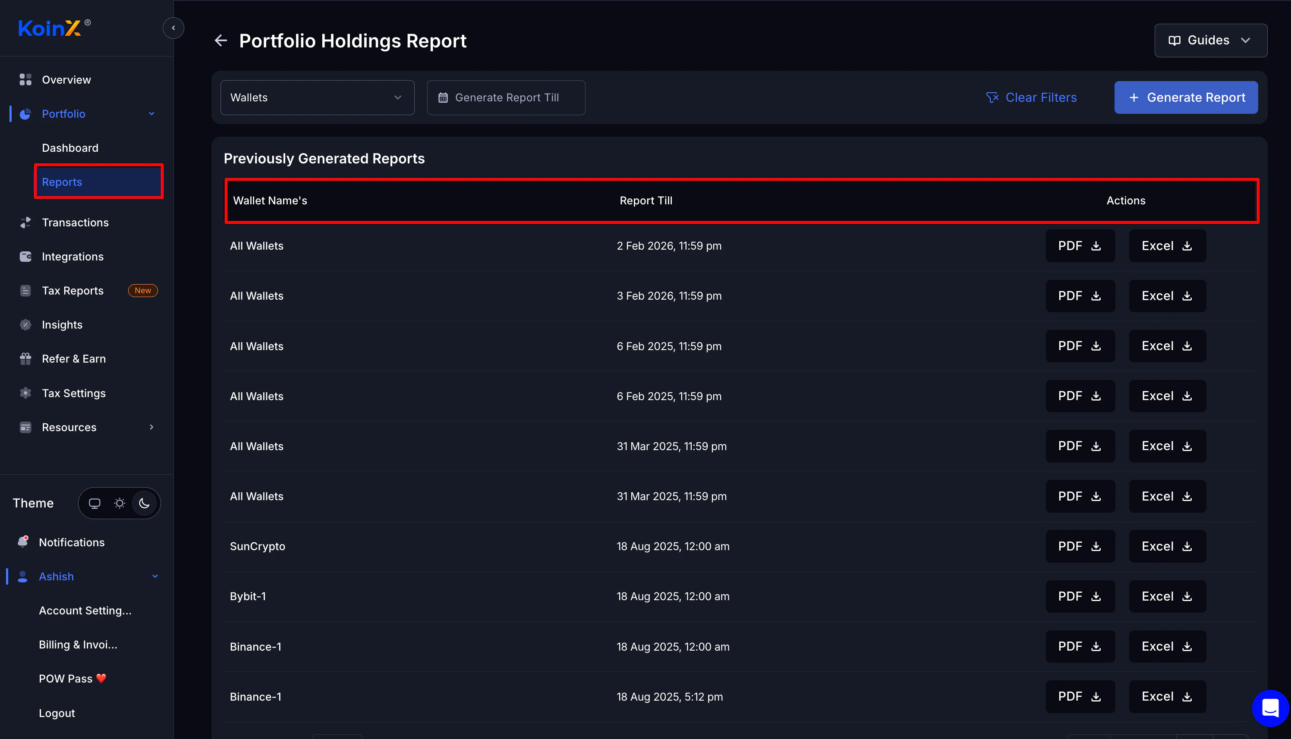
Task: Go to Tax Reports menu item
Action: click(72, 290)
